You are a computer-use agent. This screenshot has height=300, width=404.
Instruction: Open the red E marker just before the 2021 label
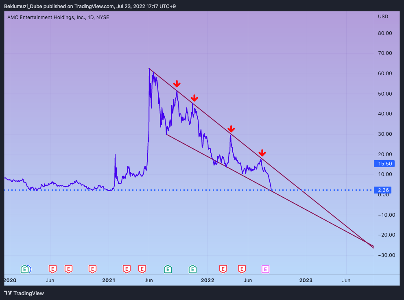pos(92,270)
